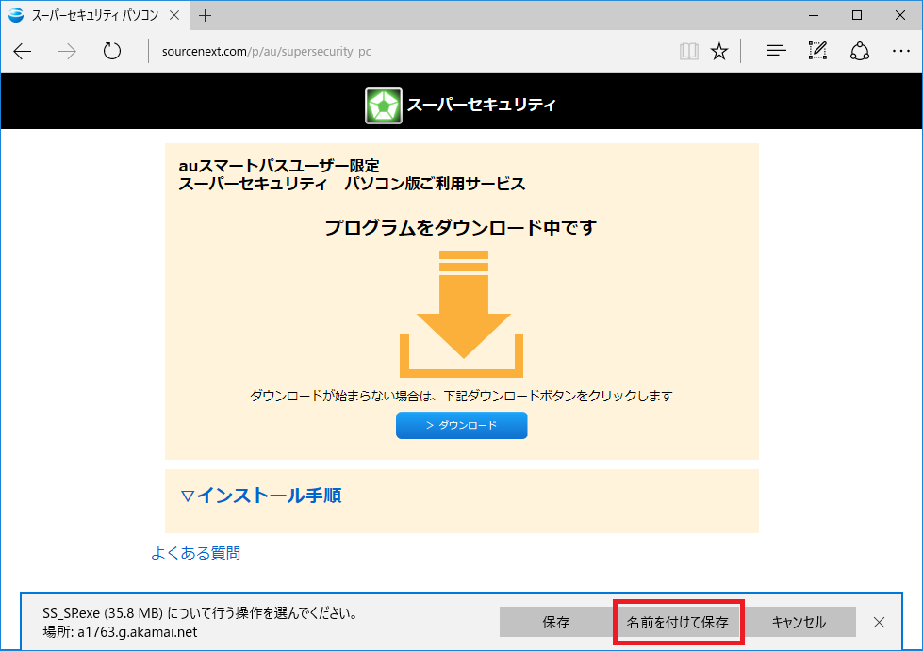923x651 pixels.
Task: Open the More actions ellipsis menu
Action: (900, 51)
